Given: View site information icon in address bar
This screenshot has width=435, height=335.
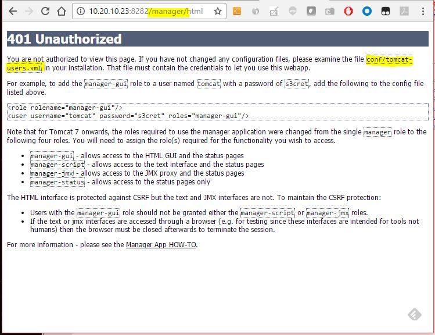Looking at the screenshot, I should click(x=81, y=11).
